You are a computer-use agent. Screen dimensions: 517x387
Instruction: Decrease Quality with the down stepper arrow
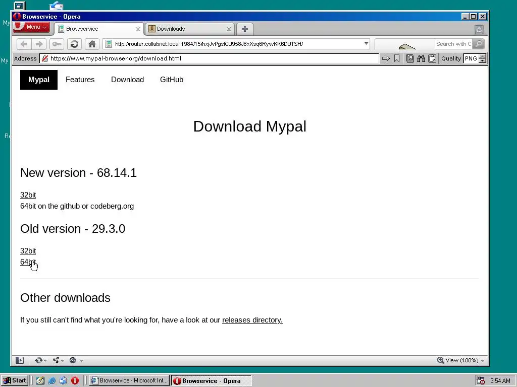(x=482, y=61)
